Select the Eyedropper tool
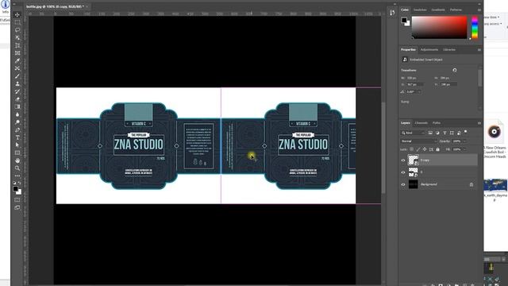The image size is (508, 286). pyautogui.click(x=17, y=60)
